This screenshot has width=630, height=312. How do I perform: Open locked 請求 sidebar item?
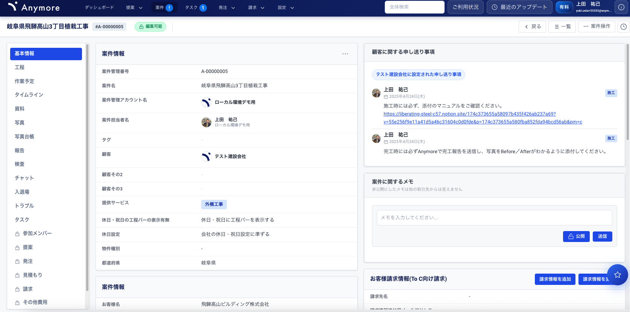46,289
